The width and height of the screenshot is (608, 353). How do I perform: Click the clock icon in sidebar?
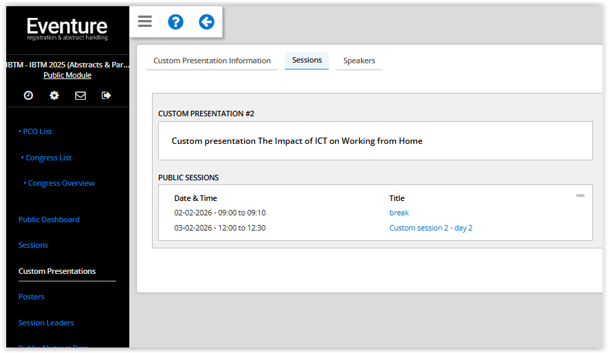pyautogui.click(x=28, y=96)
